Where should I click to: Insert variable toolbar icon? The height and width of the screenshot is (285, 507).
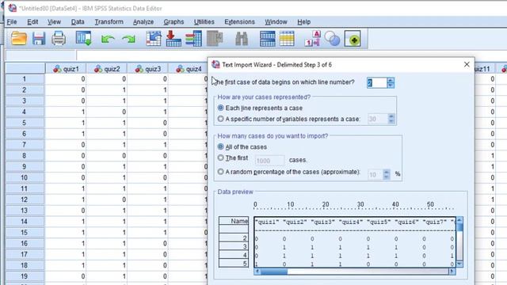click(x=287, y=39)
